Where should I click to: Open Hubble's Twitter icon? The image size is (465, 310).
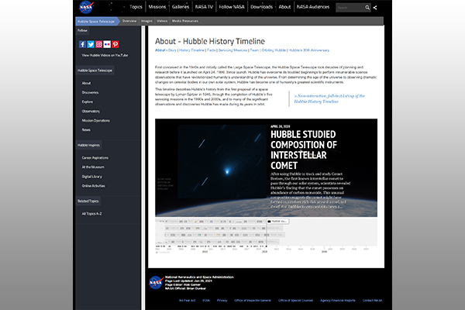91,44
